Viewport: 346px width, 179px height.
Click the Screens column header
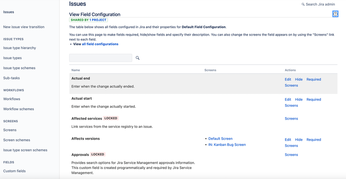pyautogui.click(x=210, y=70)
